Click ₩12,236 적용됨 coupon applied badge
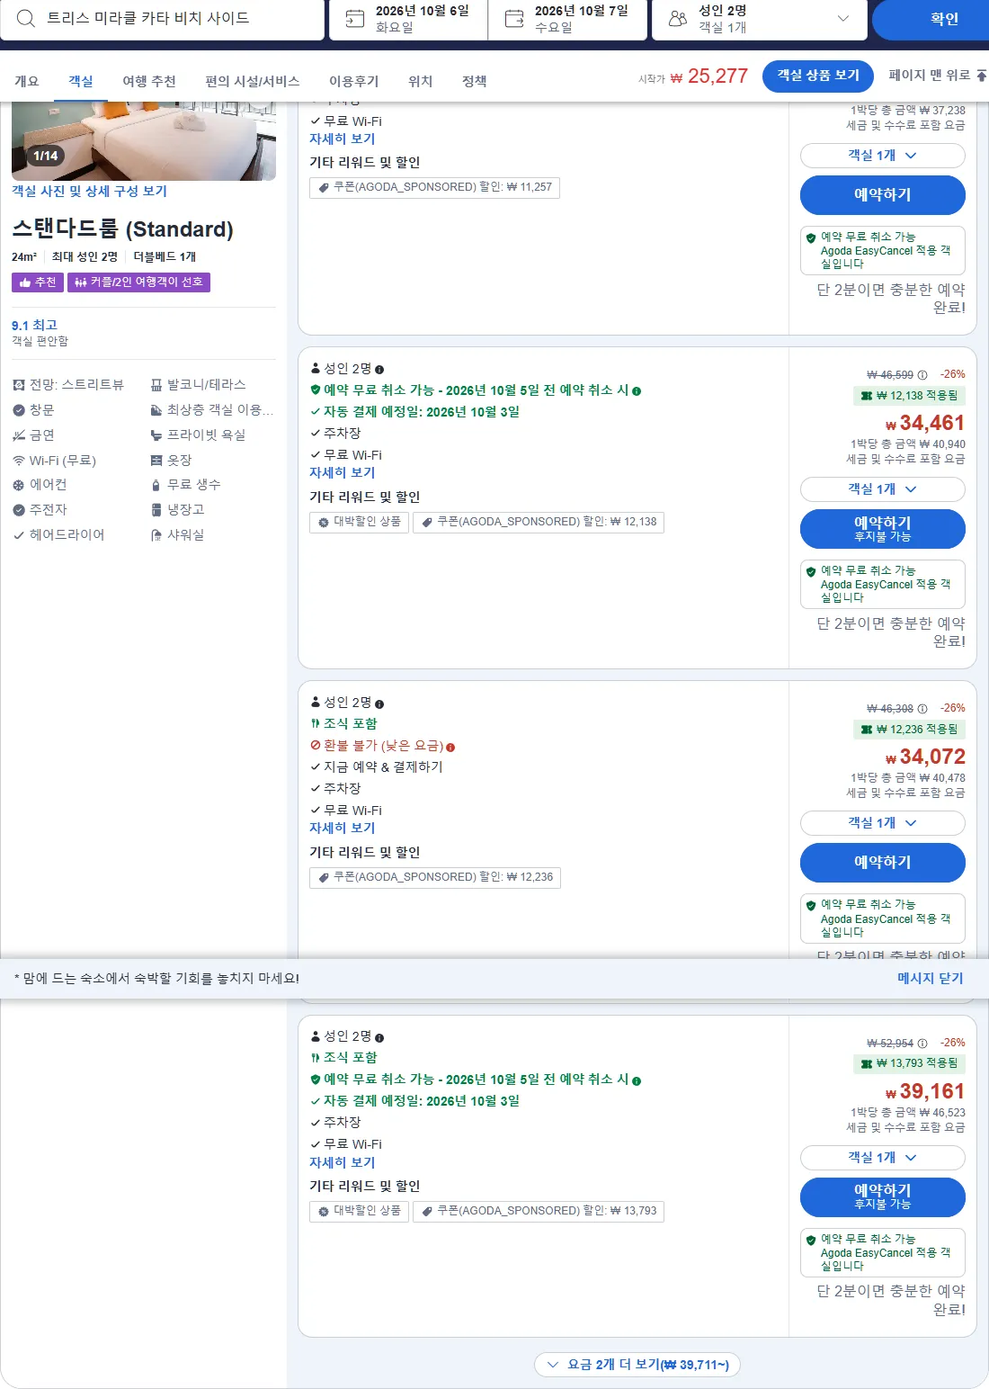This screenshot has height=1389, width=989. pyautogui.click(x=909, y=730)
